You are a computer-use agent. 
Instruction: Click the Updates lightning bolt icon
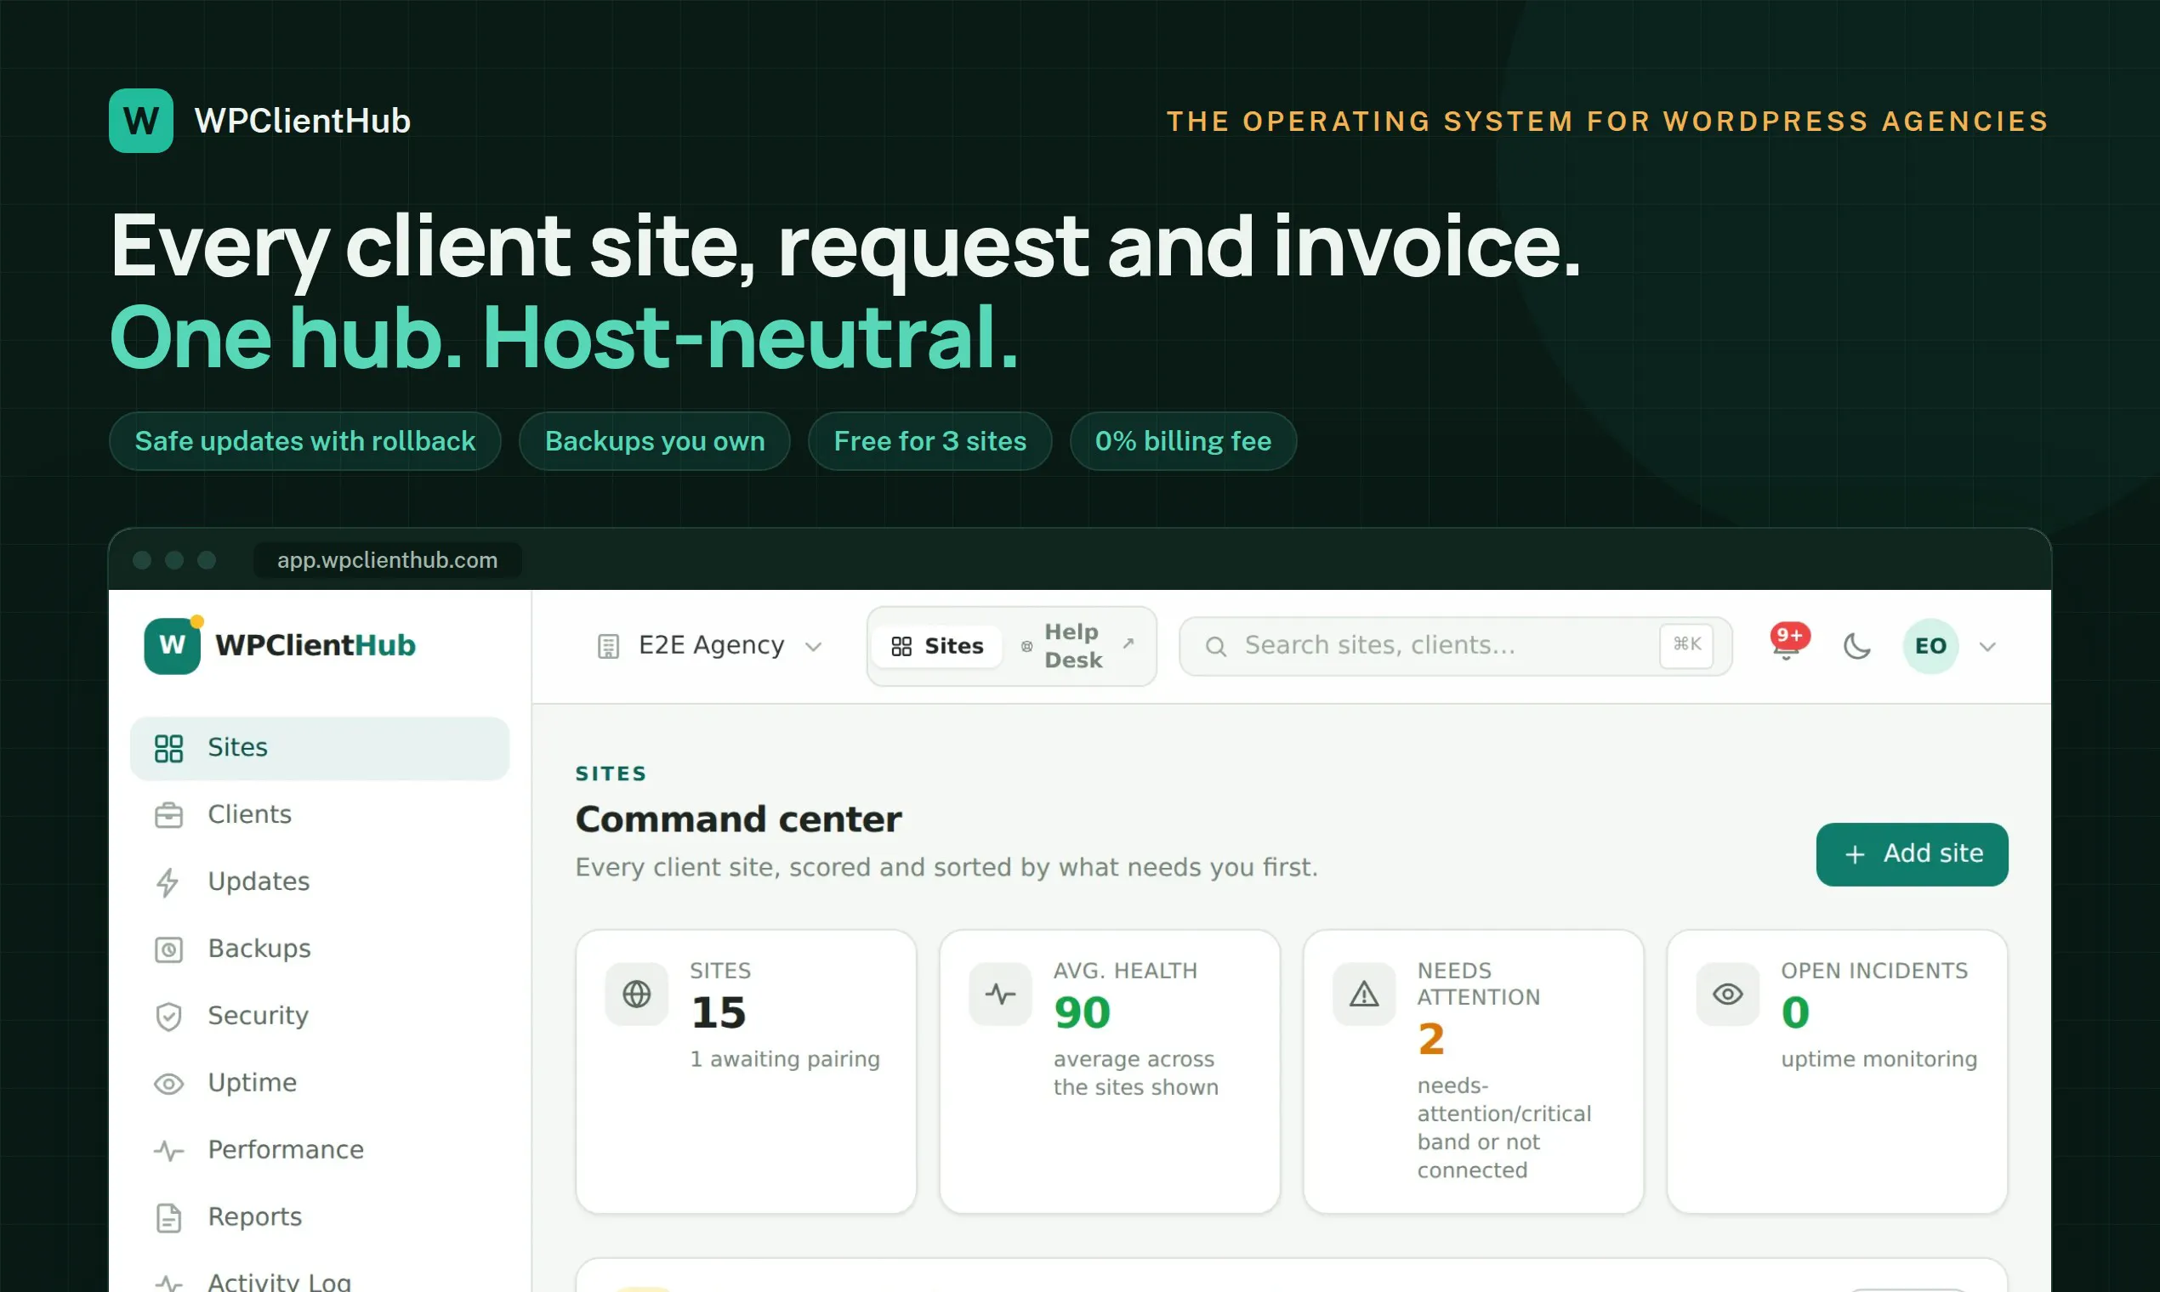tap(168, 882)
